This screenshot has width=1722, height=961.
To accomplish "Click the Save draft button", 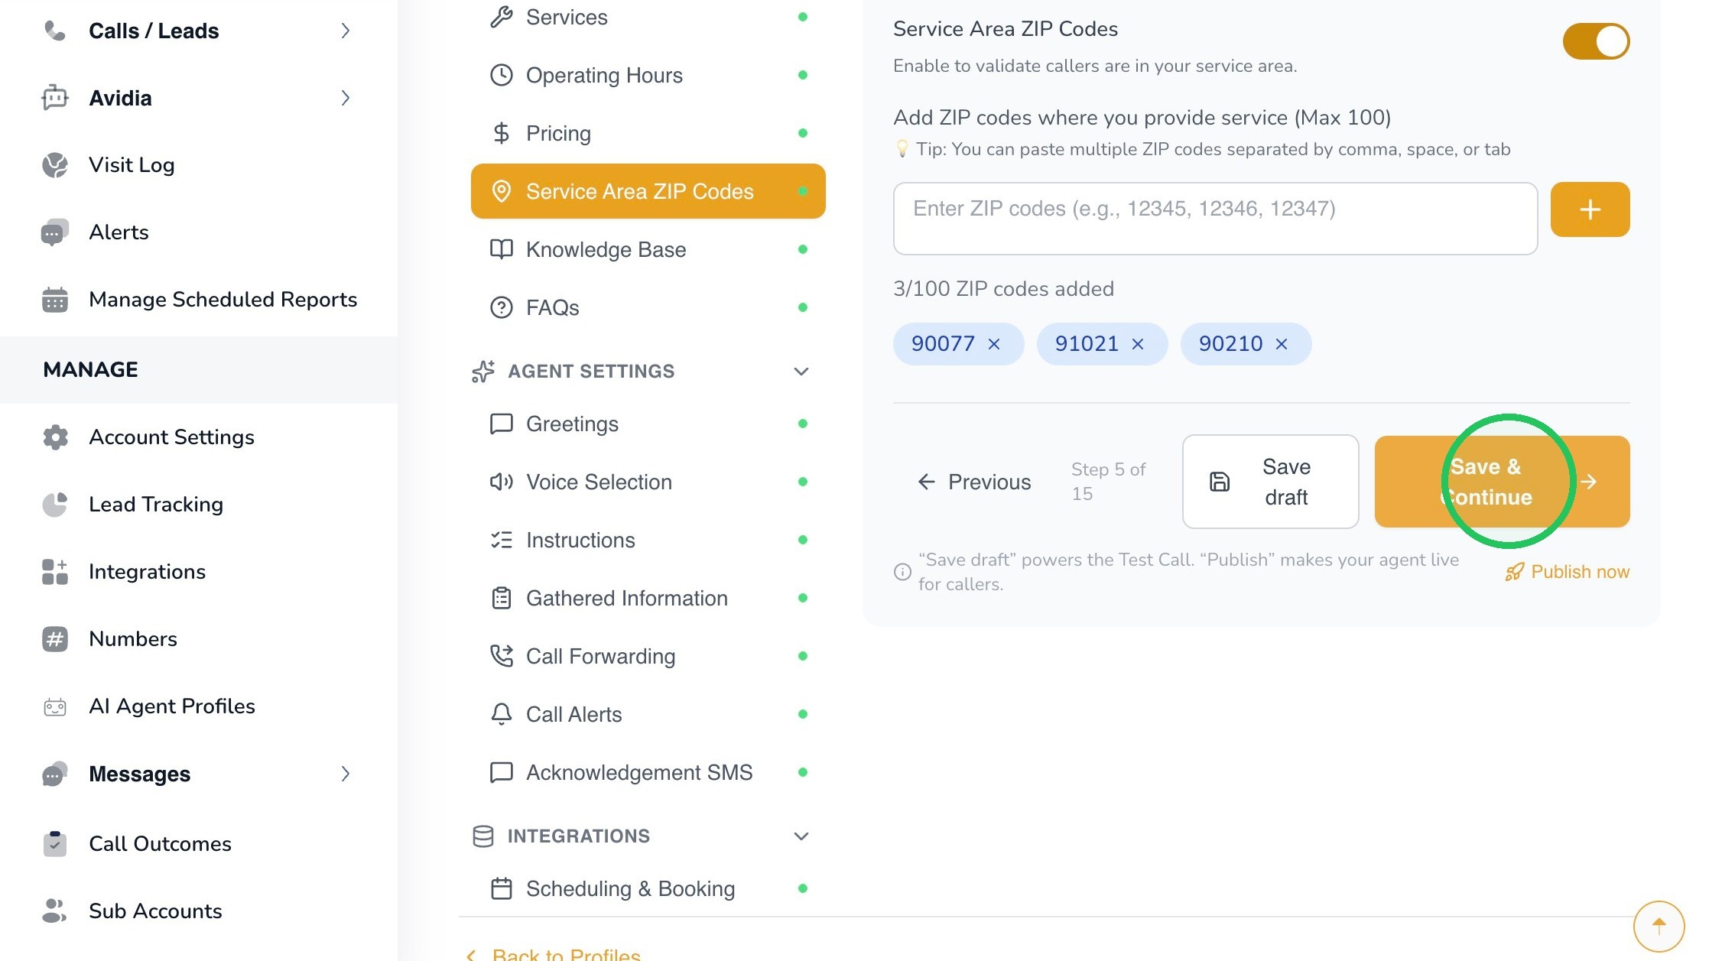I will (x=1270, y=482).
